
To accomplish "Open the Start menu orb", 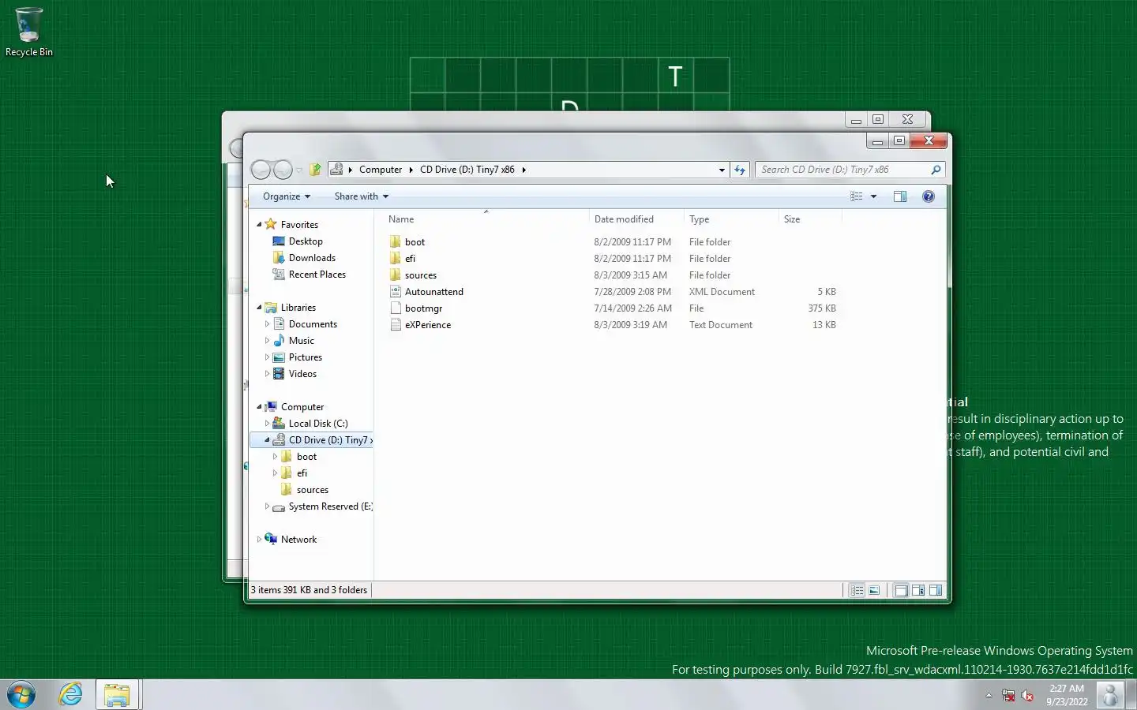I will point(21,695).
